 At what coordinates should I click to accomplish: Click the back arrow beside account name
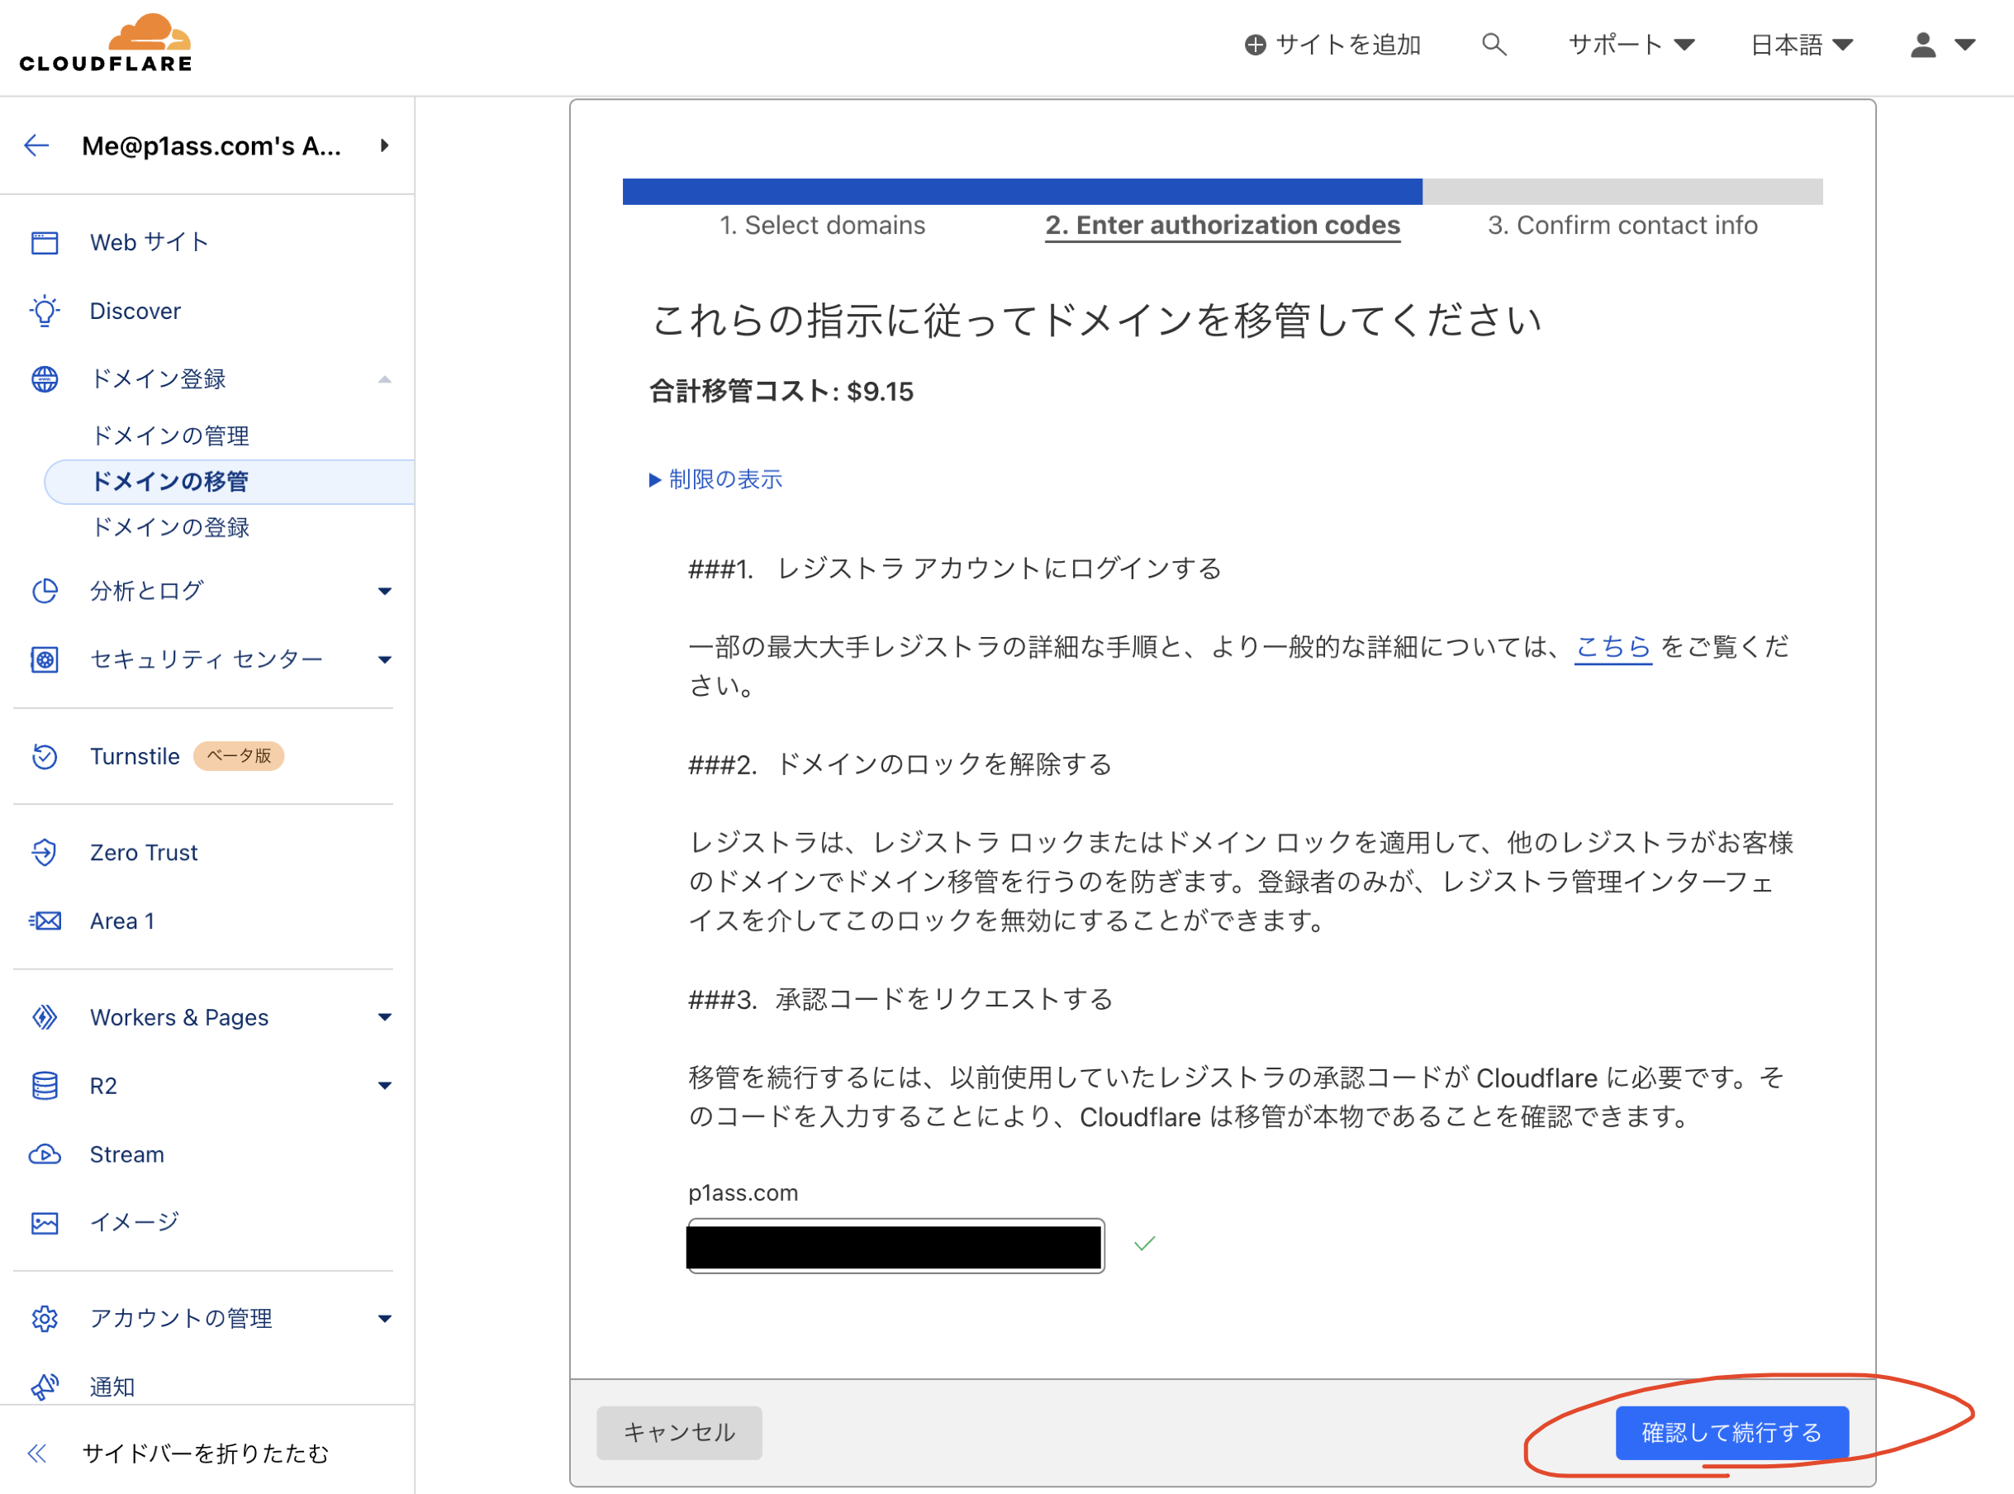(37, 145)
